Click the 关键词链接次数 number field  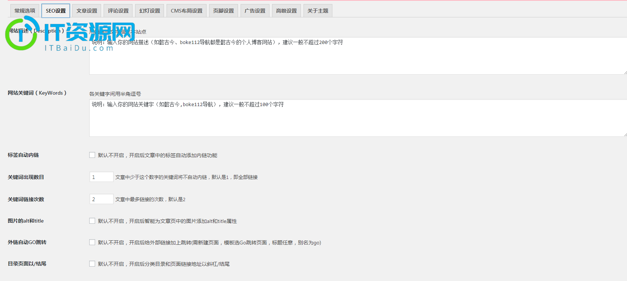[101, 199]
